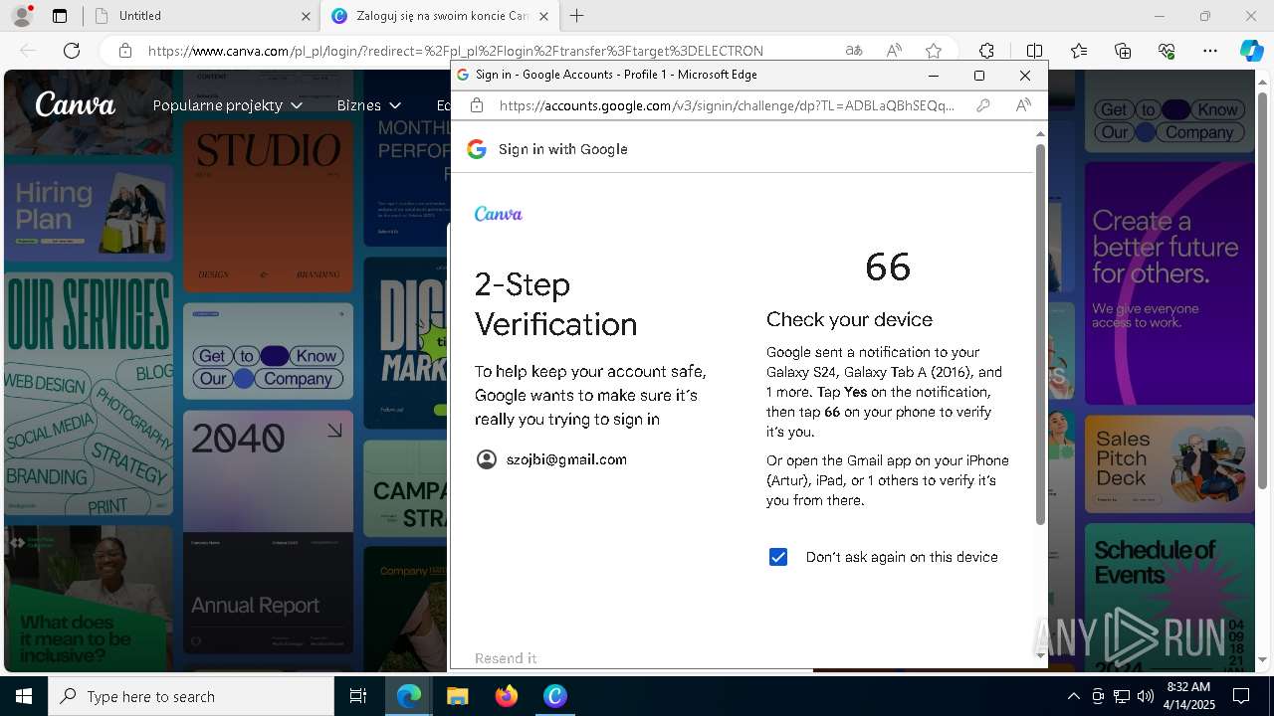Close the Untitled tab
The width and height of the screenshot is (1274, 716).
pyautogui.click(x=306, y=16)
